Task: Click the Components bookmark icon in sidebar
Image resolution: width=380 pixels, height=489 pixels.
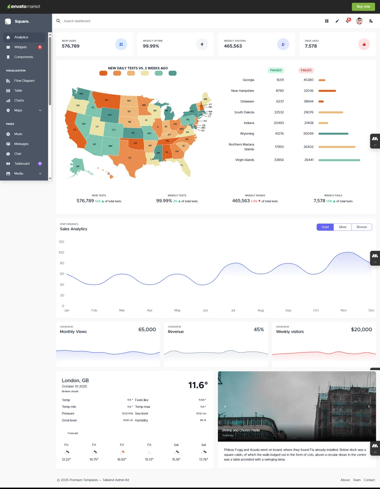Action: click(x=8, y=57)
